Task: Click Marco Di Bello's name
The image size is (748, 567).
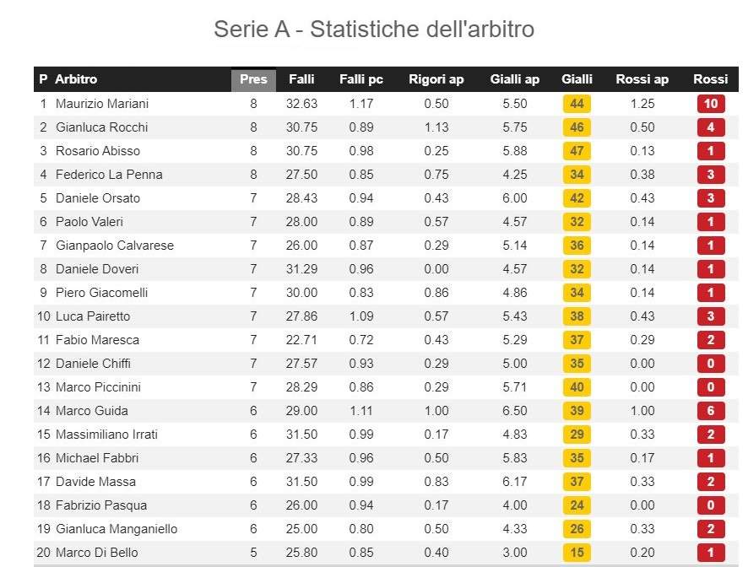Action: click(x=96, y=553)
